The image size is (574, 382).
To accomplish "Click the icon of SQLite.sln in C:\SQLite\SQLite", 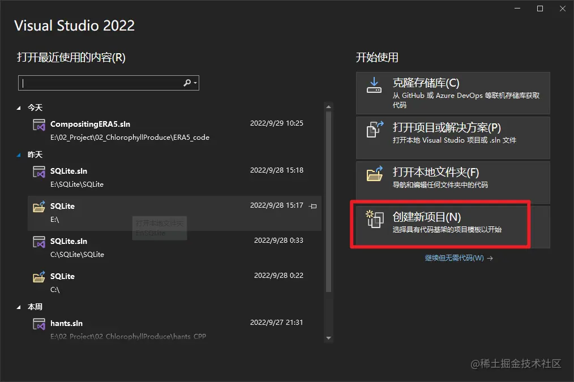I will pos(39,242).
